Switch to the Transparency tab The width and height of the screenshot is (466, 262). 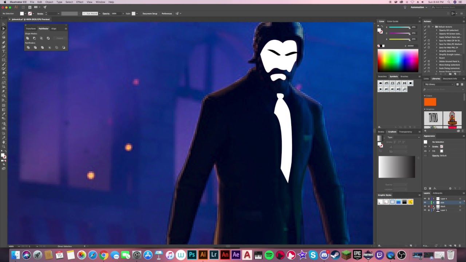click(x=405, y=132)
